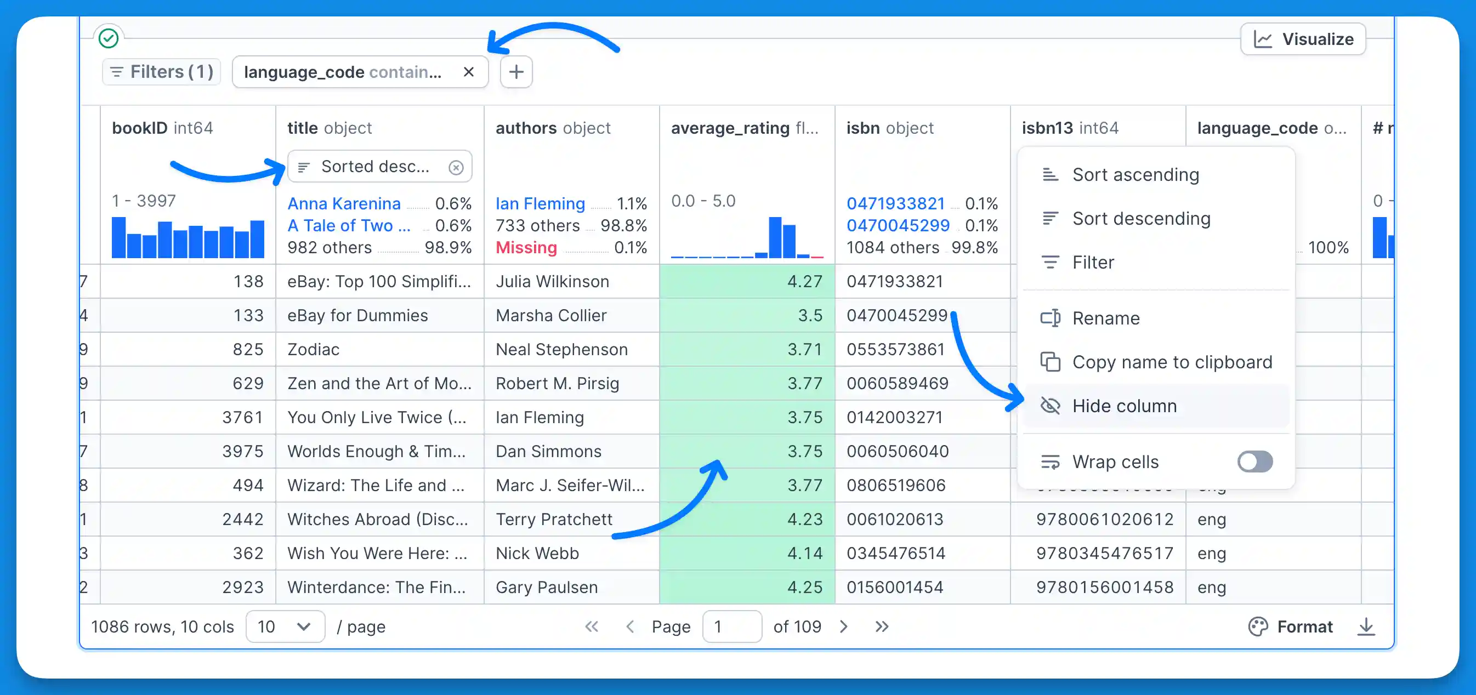Jump to the last page double arrow
1476x695 pixels.
pyautogui.click(x=881, y=626)
